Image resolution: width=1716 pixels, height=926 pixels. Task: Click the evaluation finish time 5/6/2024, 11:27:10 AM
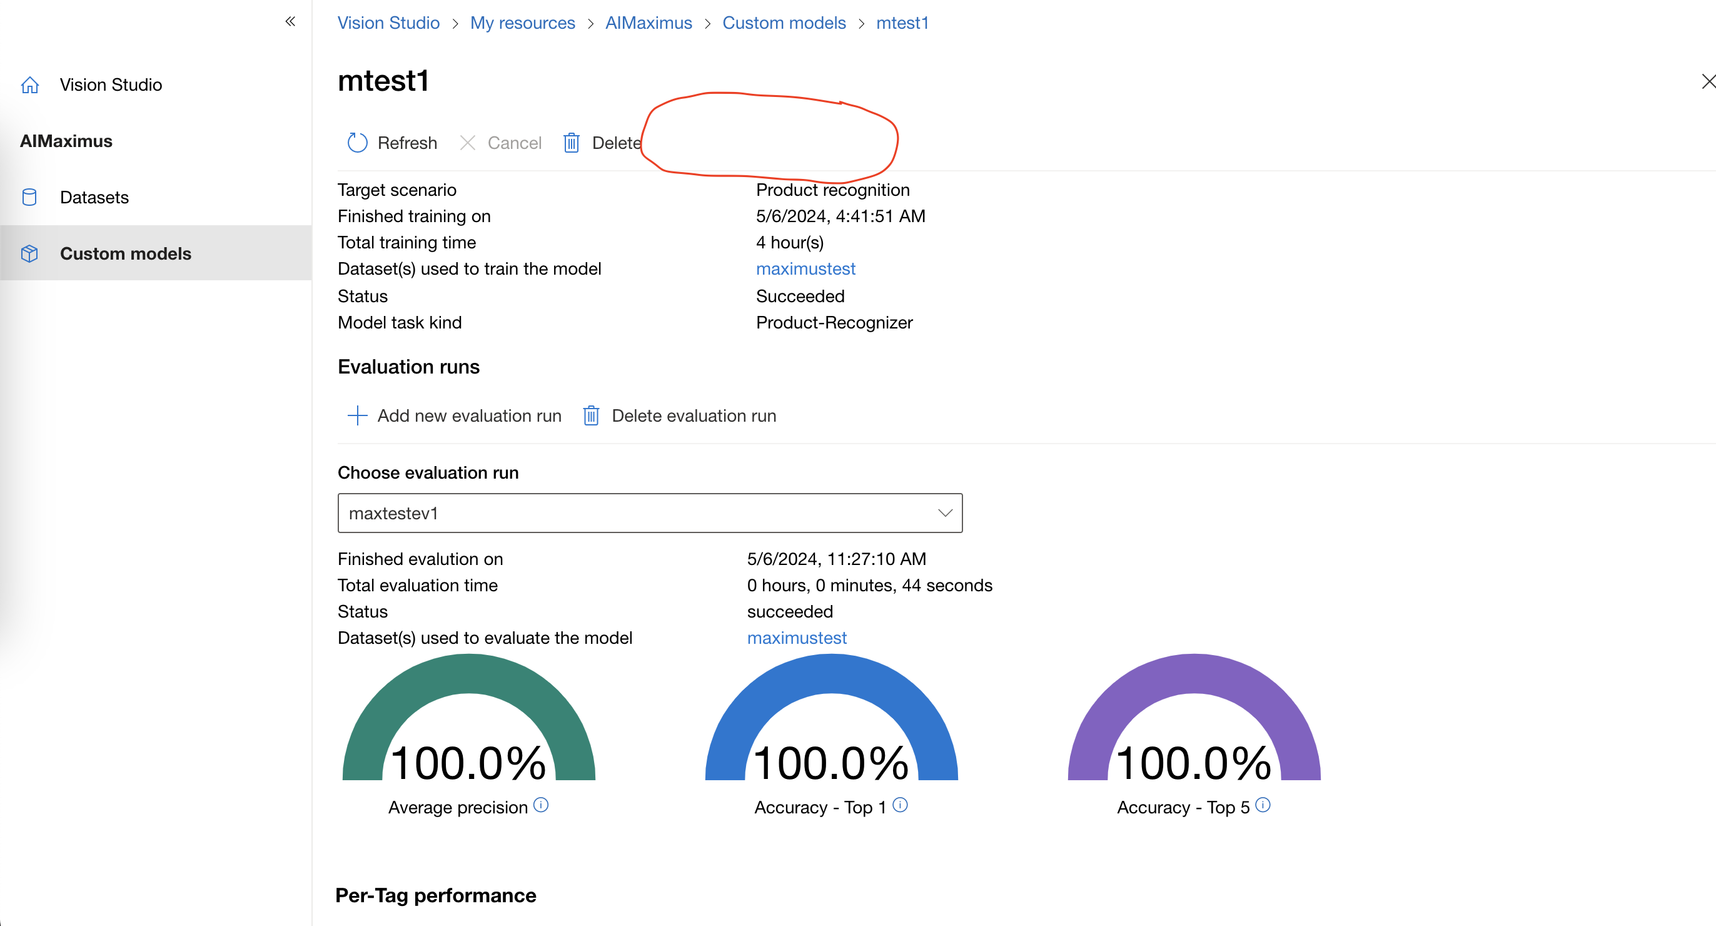point(837,559)
